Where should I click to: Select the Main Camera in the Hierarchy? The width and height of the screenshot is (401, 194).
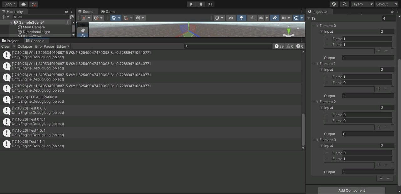[34, 27]
